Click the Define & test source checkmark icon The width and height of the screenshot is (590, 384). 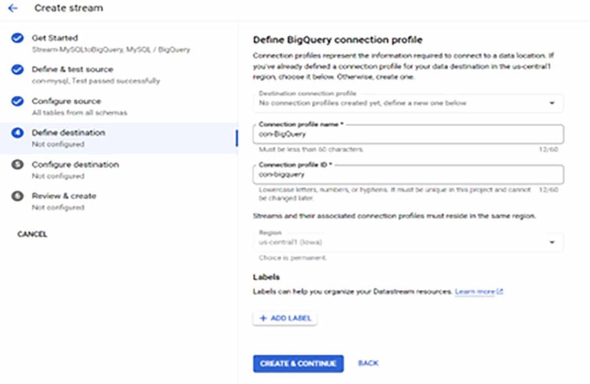coord(17,70)
